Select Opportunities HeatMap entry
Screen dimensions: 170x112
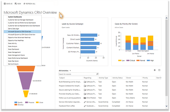(x=16, y=40)
